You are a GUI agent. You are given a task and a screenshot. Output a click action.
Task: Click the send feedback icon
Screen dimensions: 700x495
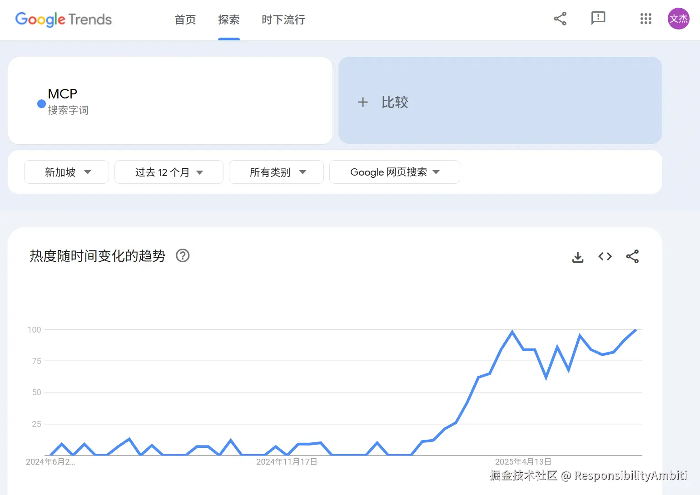point(598,19)
